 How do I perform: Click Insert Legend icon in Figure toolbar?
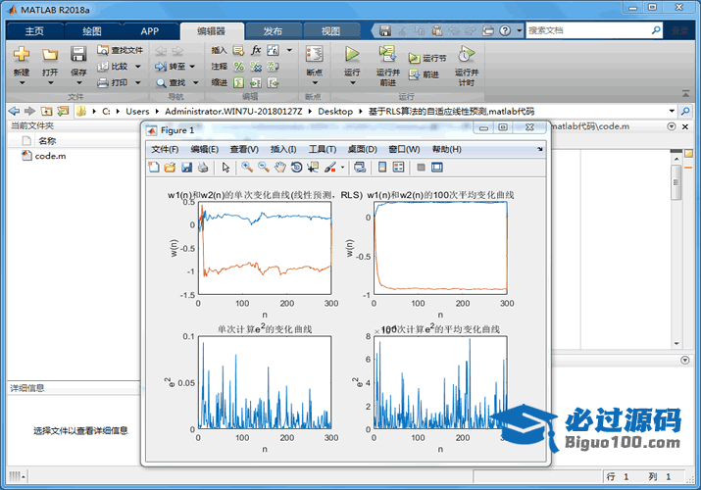(x=398, y=167)
